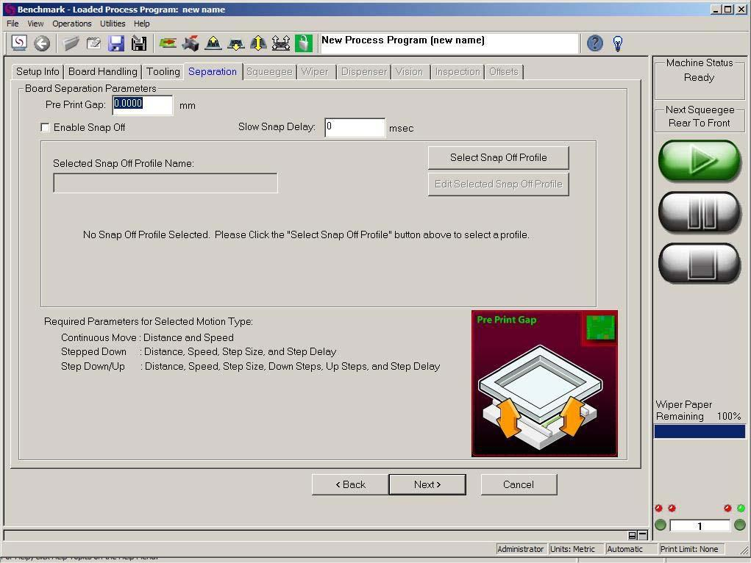Screen dimensions: 751x563
Task: Open the Operations menu
Action: 72,24
